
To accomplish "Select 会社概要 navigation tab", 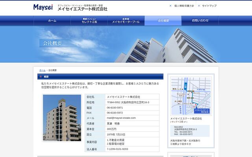I will pos(163,21).
